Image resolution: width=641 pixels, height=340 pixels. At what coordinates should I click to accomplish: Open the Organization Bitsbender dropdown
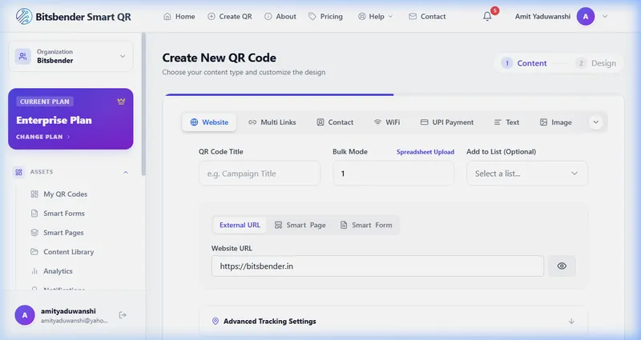pos(71,56)
